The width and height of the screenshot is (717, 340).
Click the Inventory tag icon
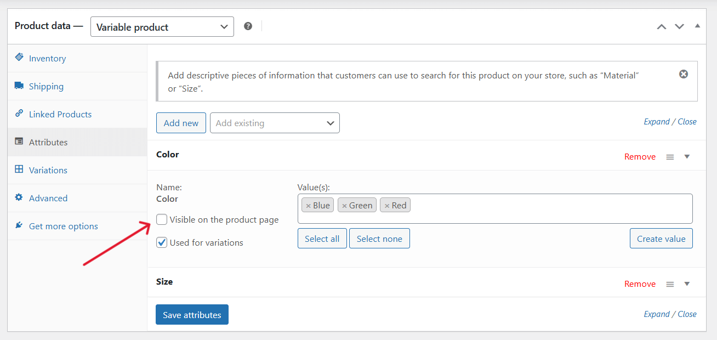click(x=20, y=58)
